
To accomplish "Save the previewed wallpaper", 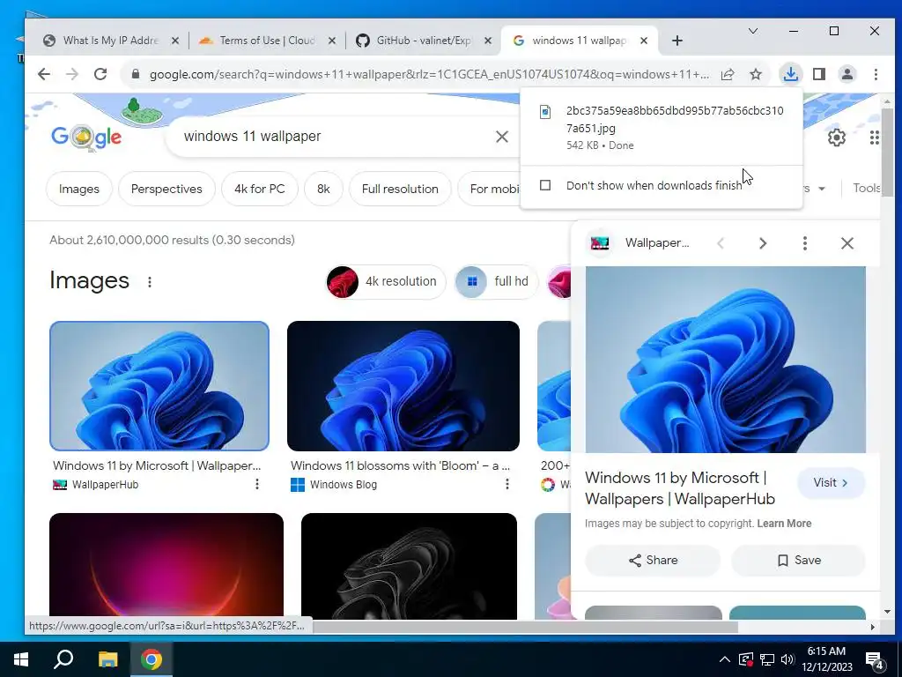I will click(x=798, y=560).
